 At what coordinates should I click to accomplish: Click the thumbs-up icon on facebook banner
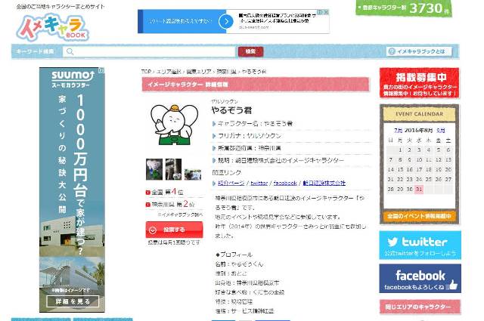pyautogui.click(x=452, y=284)
